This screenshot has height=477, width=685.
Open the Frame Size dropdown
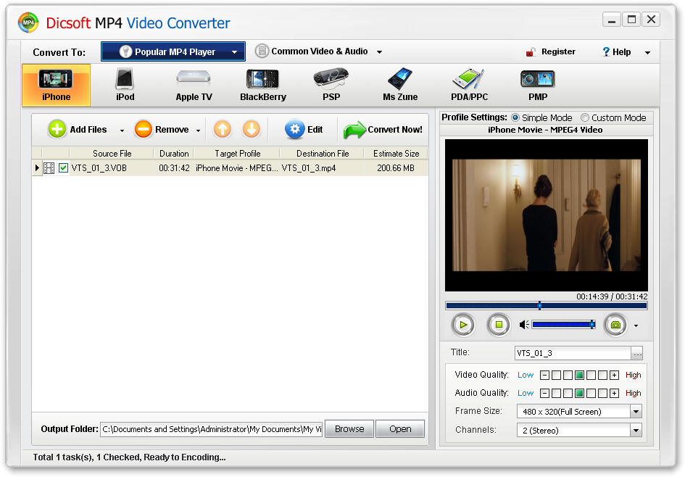pos(636,412)
